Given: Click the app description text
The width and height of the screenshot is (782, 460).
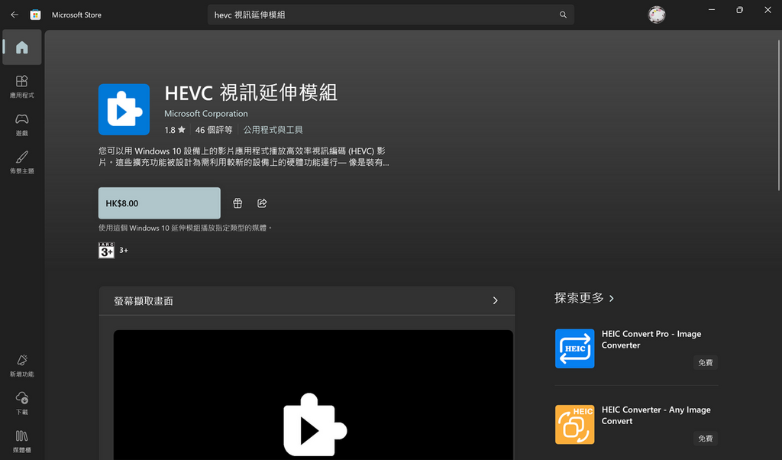Looking at the screenshot, I should click(244, 157).
